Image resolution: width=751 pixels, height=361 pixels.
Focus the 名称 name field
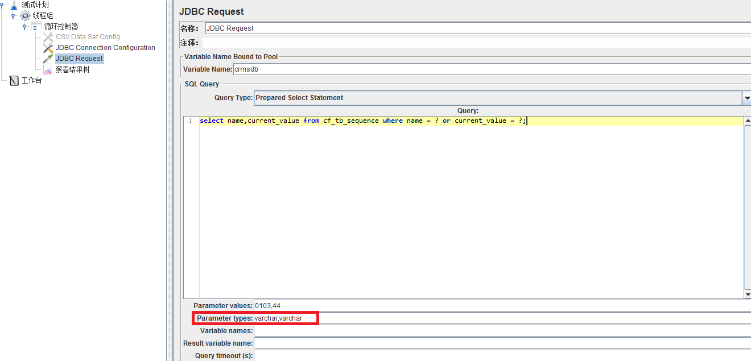point(478,28)
